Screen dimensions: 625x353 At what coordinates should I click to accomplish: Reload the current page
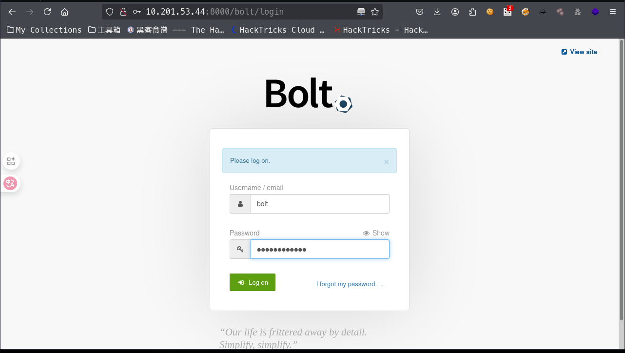coord(47,12)
